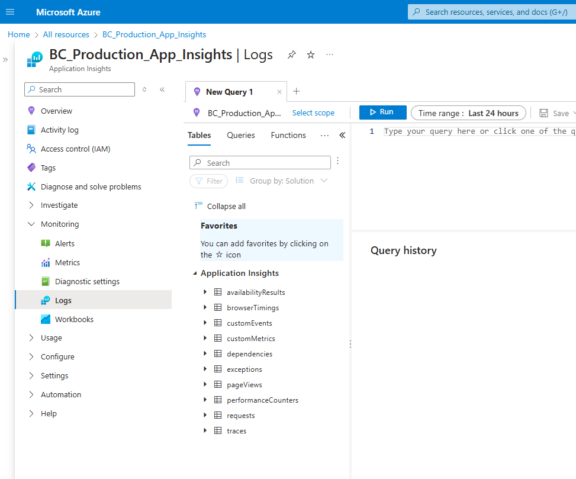The height and width of the screenshot is (479, 576).
Task: Collapse the Monitoring menu group
Action: (31, 224)
